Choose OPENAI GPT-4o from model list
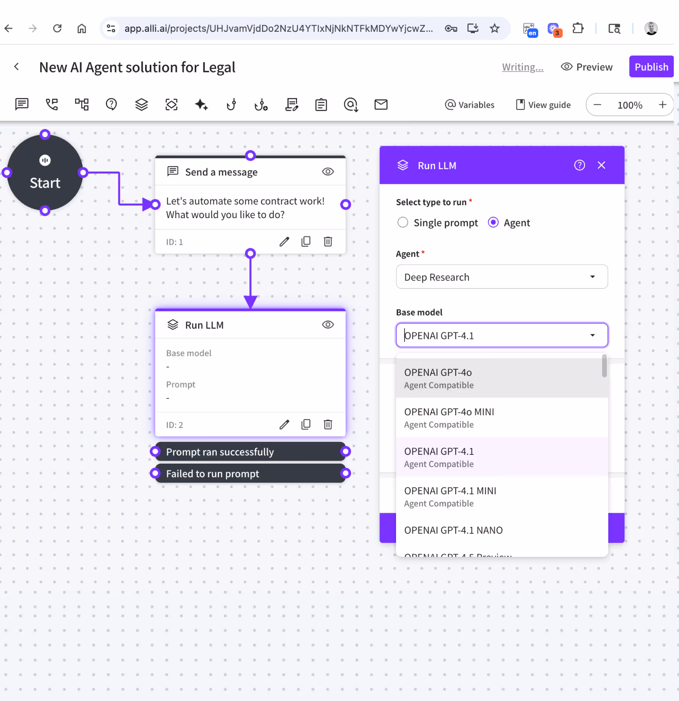Screen dimensions: 679x701 pos(502,378)
